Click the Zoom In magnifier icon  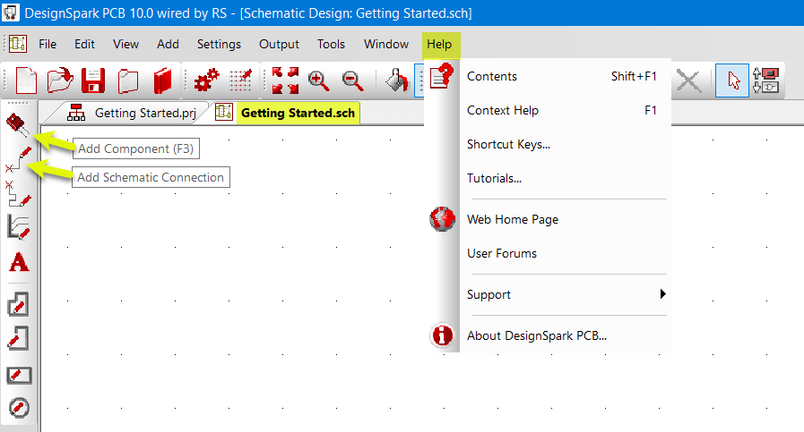point(318,80)
